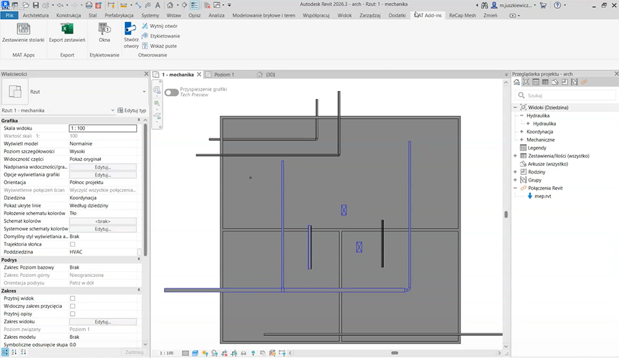
Task: Click the Wskaż puste tool
Action: [x=159, y=46]
